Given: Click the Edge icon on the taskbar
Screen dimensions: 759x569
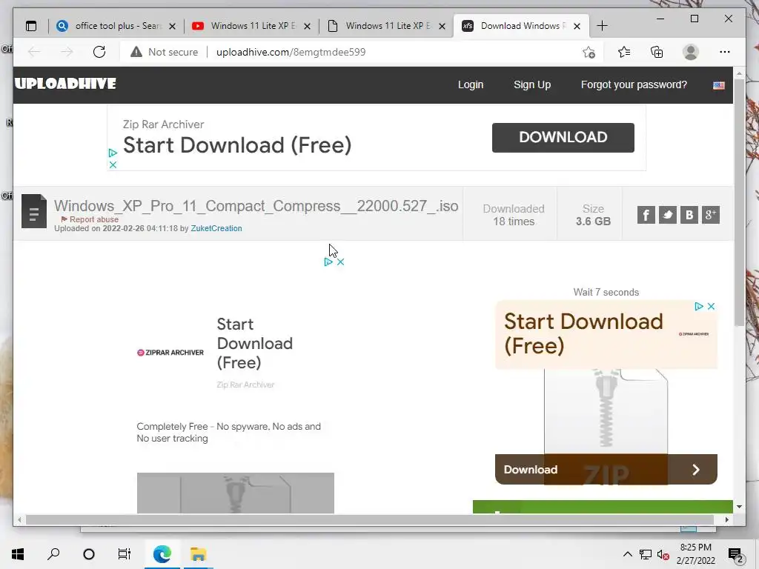Looking at the screenshot, I should [162, 554].
